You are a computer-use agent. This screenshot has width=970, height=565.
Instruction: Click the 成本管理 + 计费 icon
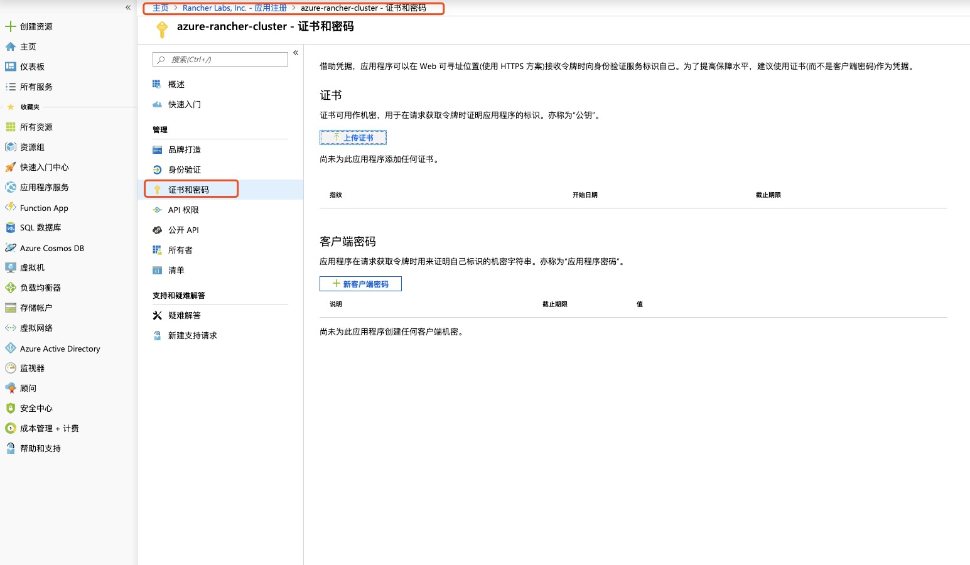10,428
